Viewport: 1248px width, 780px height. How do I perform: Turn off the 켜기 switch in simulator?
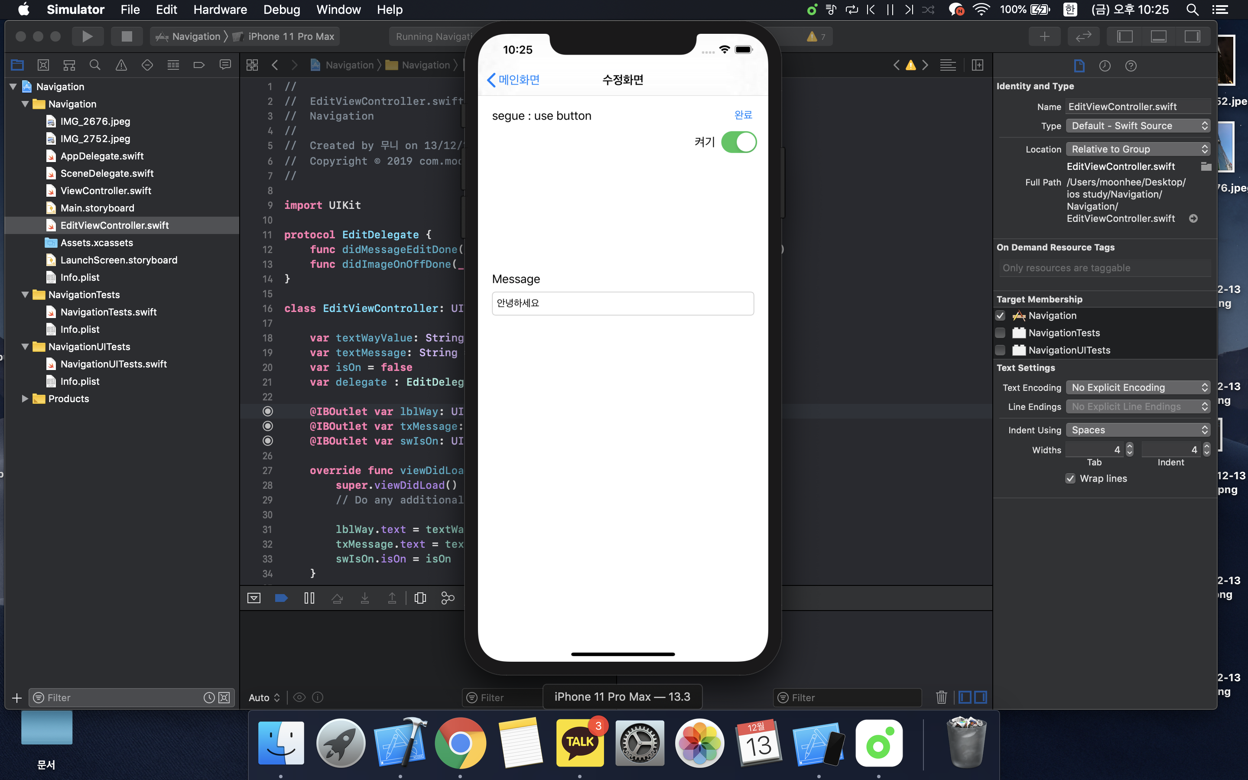click(738, 143)
